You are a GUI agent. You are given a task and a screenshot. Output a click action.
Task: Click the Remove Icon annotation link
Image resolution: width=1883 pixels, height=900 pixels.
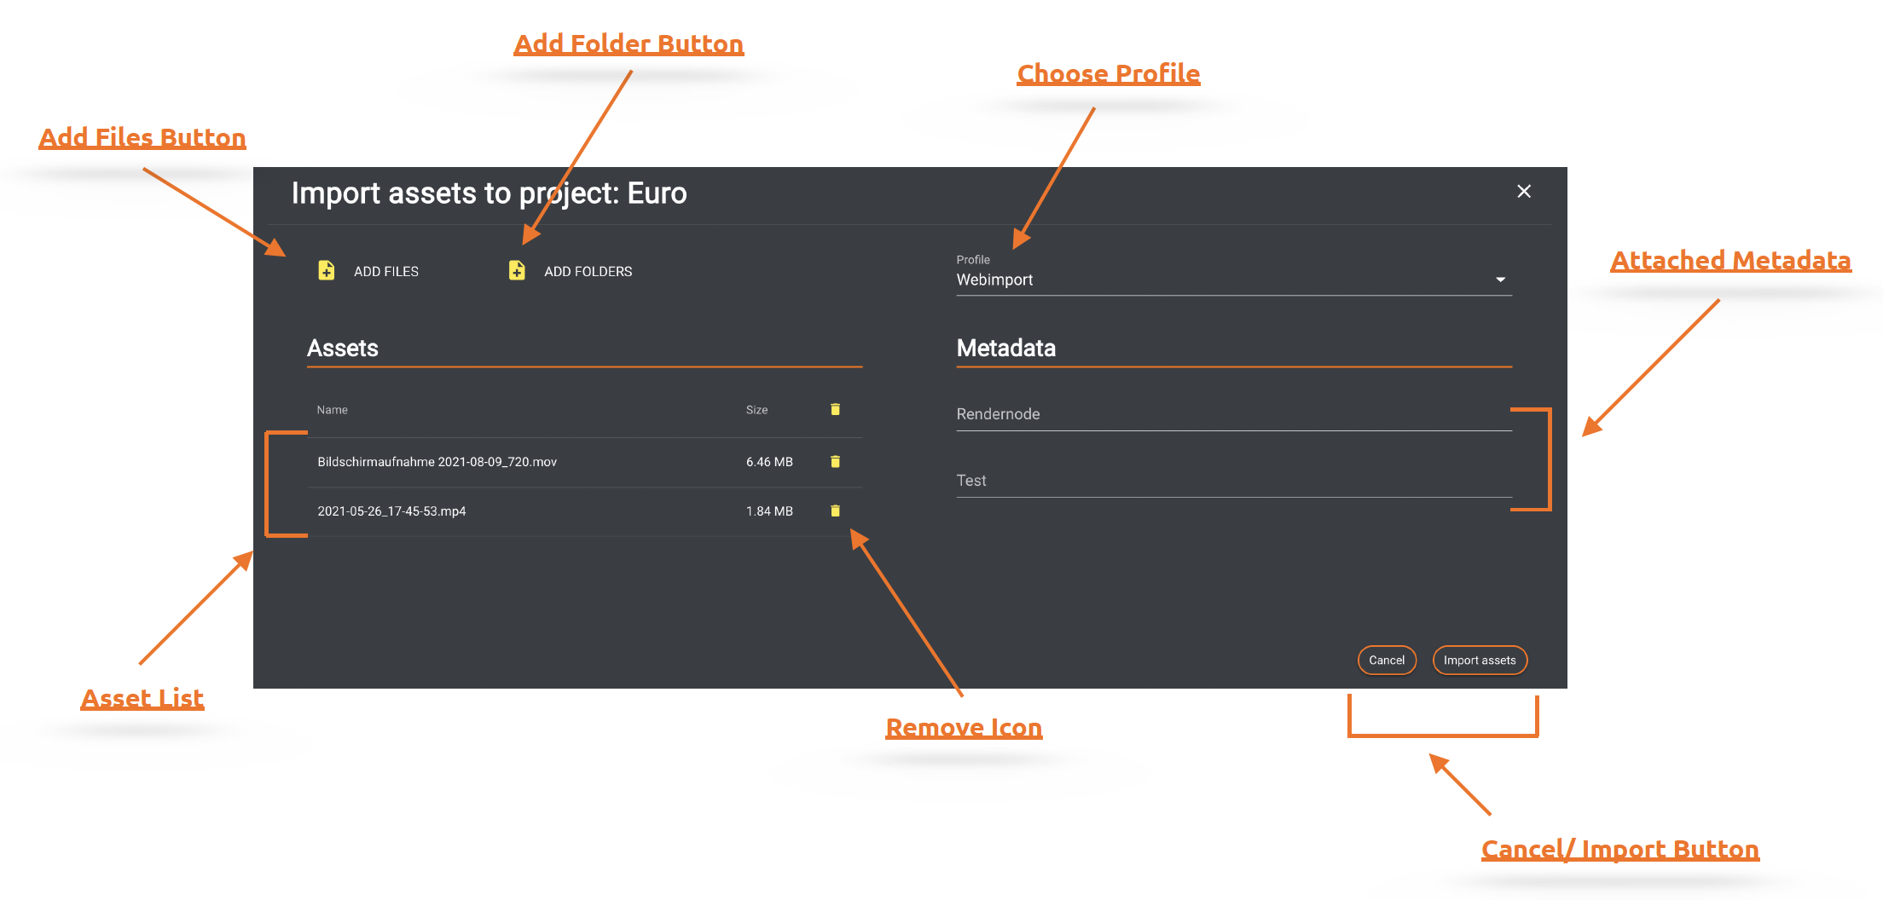click(964, 728)
